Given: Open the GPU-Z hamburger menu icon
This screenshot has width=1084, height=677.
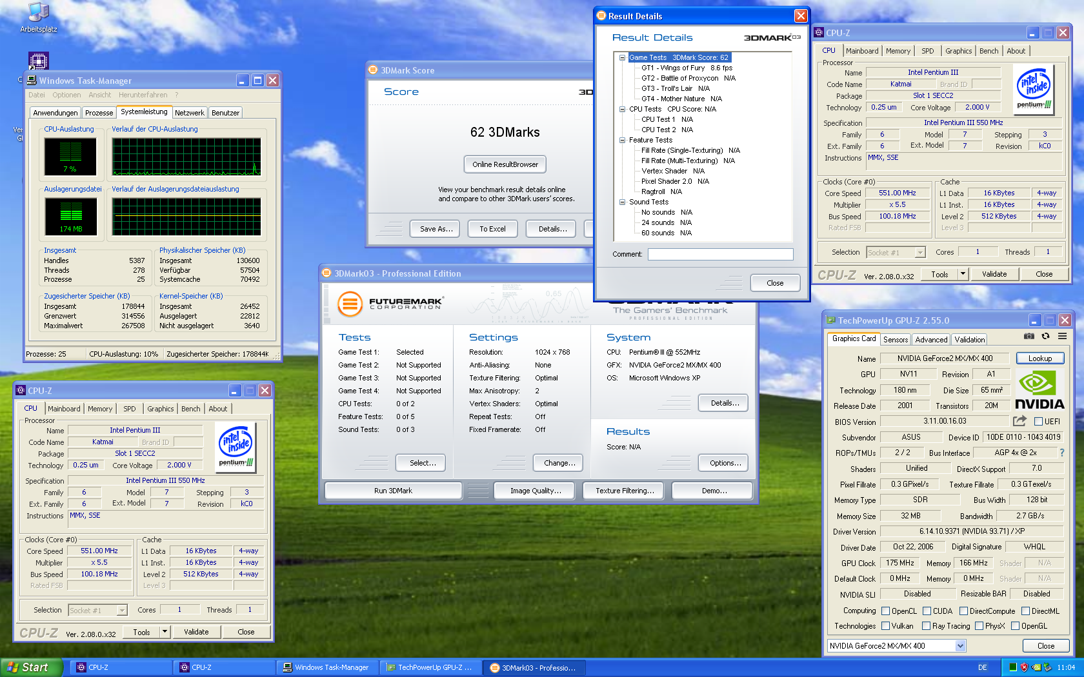Looking at the screenshot, I should (1062, 336).
